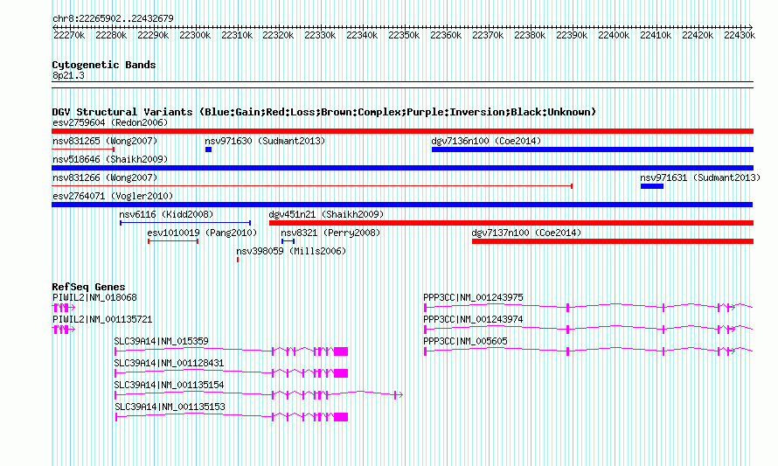Open the esv2759604 (Redon2006) label
The width and height of the screenshot is (778, 466).
110,122
